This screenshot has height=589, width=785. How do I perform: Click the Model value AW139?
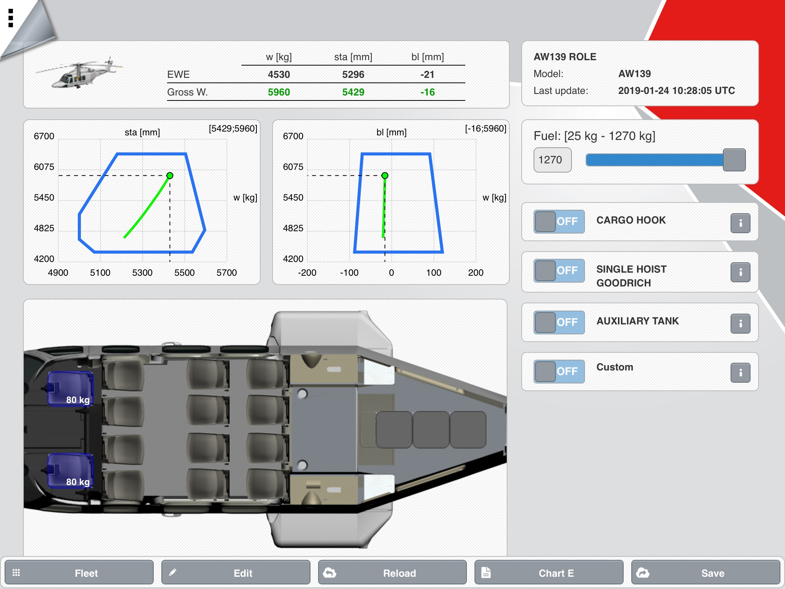[x=634, y=74]
